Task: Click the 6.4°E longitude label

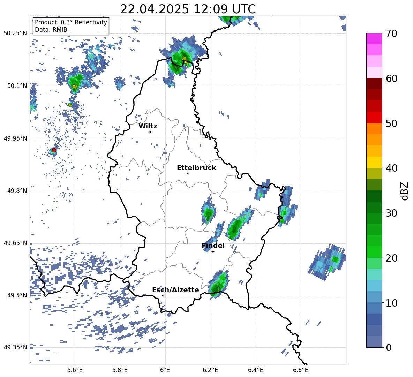Action: click(x=255, y=370)
